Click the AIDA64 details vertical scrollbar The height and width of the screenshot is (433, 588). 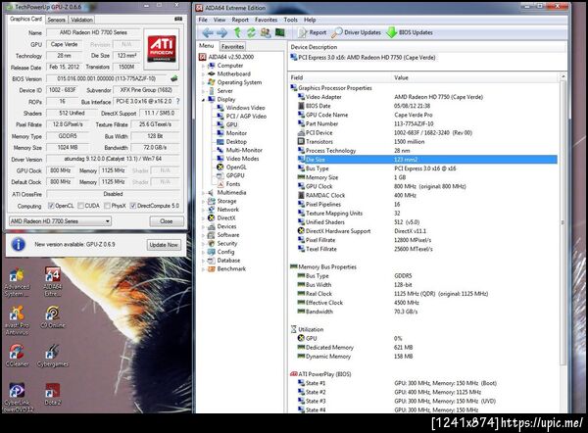pyautogui.click(x=563, y=221)
